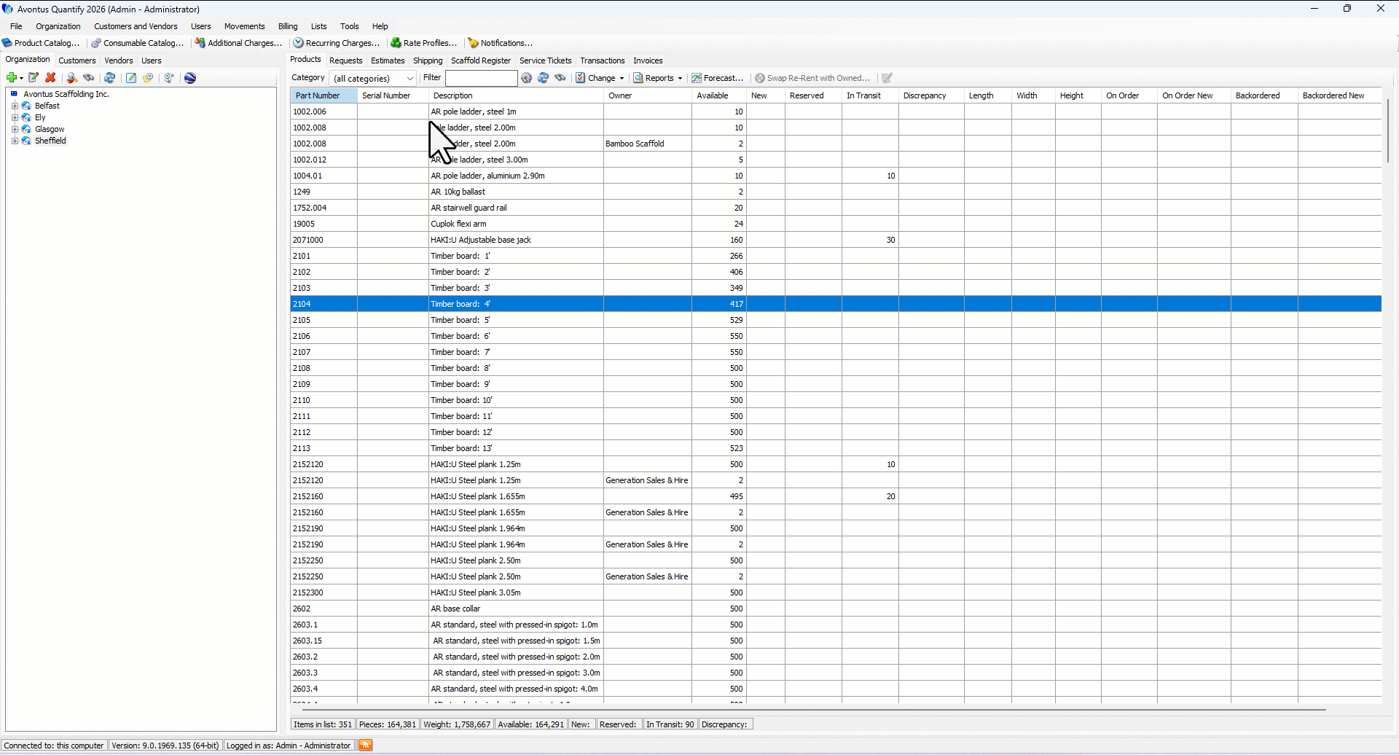Screen dimensions: 1399x755
Task: Click the 'Bamboo Scaffold' owner cell
Action: tap(647, 144)
